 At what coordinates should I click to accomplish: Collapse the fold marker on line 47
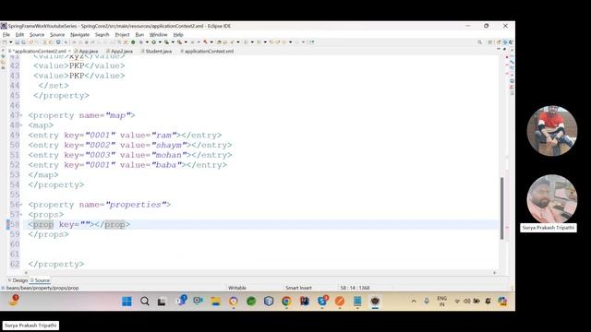click(x=21, y=115)
